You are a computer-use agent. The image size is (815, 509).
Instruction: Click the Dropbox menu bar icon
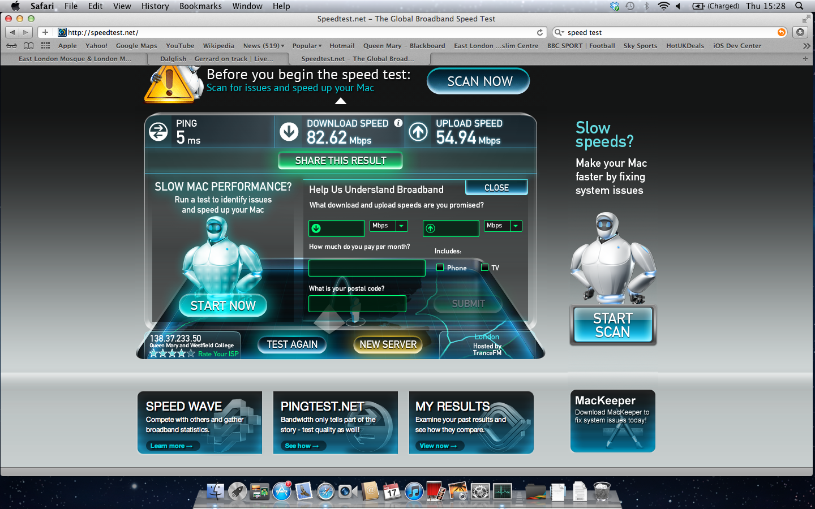[615, 6]
